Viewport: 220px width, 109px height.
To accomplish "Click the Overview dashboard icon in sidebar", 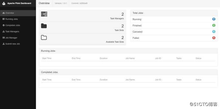I will [4, 13].
